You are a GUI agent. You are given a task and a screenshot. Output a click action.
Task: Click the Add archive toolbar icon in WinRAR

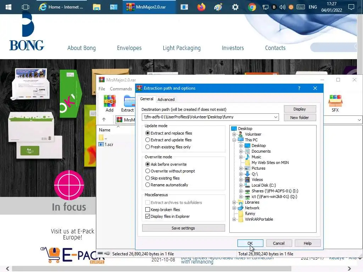pyautogui.click(x=110, y=103)
